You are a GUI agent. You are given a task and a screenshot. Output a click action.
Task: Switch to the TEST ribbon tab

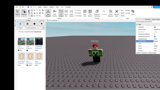57,7
